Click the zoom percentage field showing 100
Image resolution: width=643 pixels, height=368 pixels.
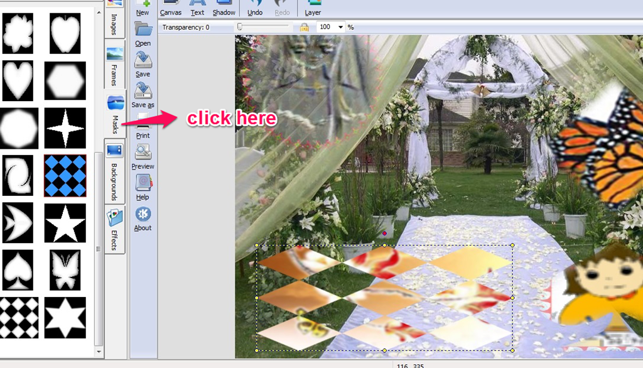coord(327,27)
